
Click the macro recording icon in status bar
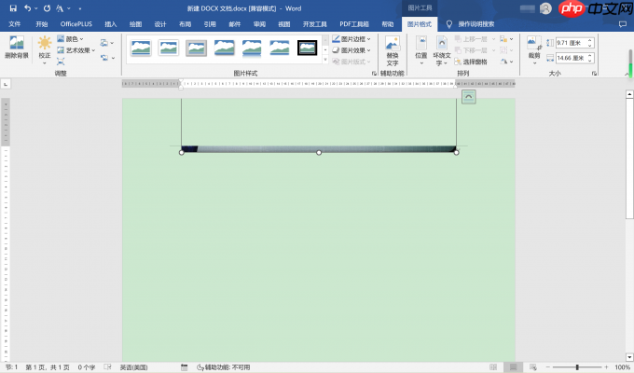pyautogui.click(x=184, y=367)
